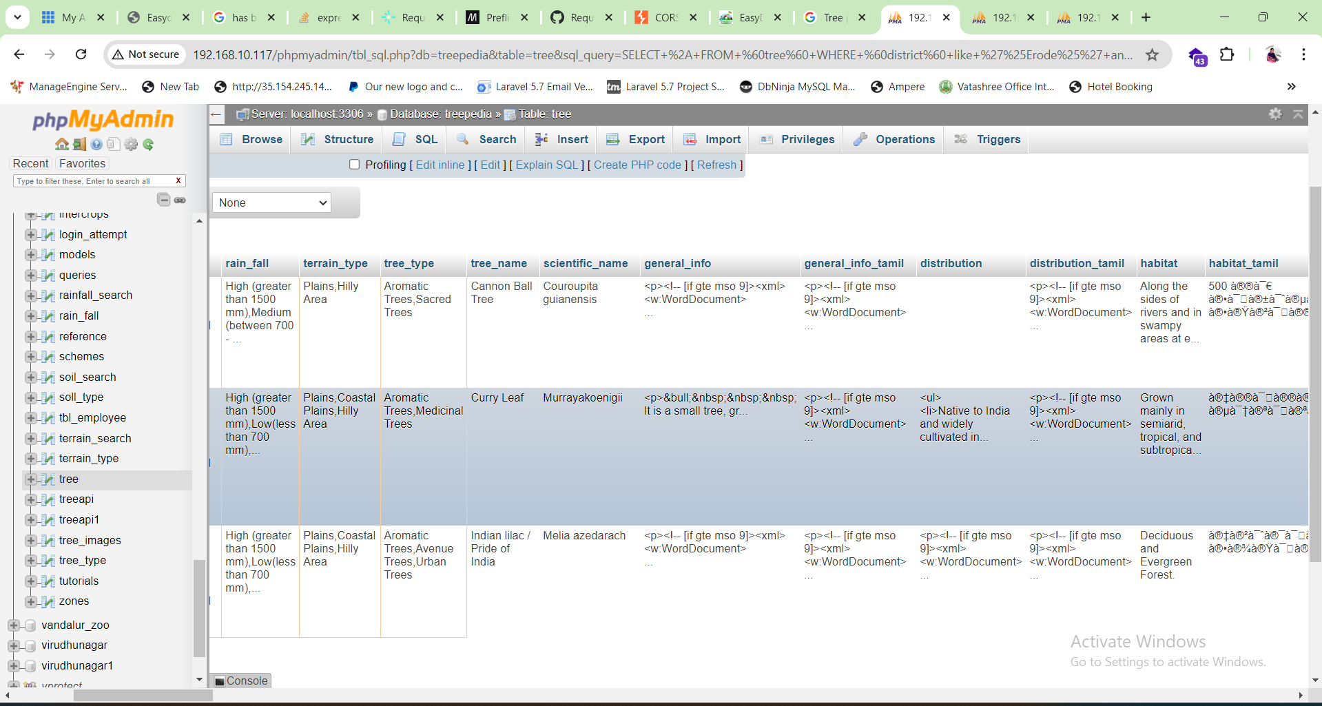Screen dimensions: 1322x706
Task: Click the Create PHP code link
Action: tap(637, 165)
